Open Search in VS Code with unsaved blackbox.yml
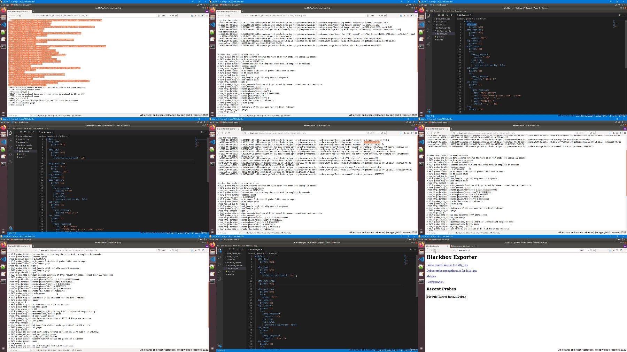The width and height of the screenshot is (627, 352). pyautogui.click(x=219, y=257)
